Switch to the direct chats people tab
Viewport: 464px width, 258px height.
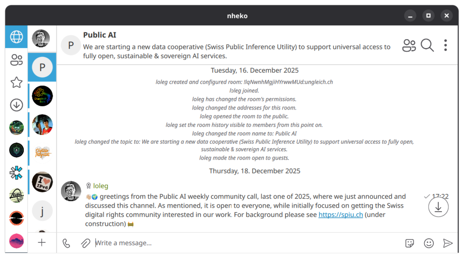click(x=16, y=60)
